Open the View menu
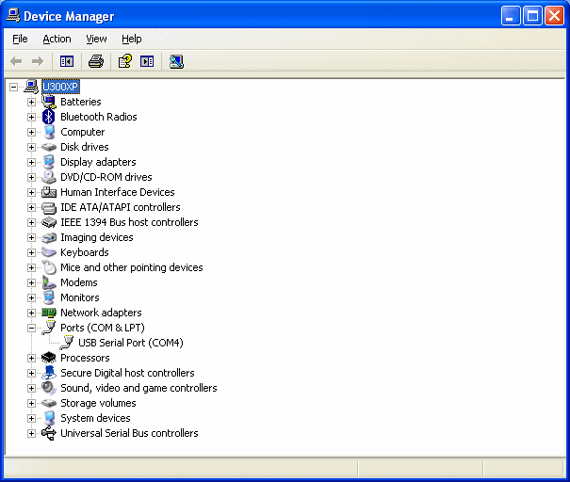Screen dimensions: 570x482 point(96,39)
